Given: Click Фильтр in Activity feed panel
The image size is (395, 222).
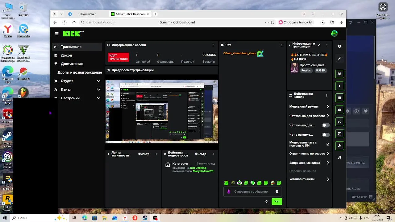Looking at the screenshot, I should [144, 154].
